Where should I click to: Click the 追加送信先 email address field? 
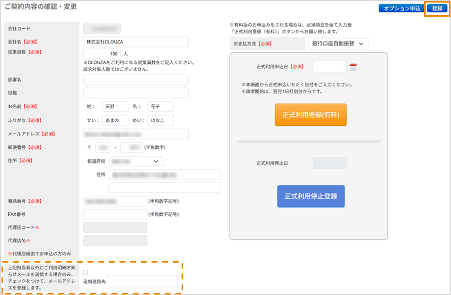(x=142, y=281)
